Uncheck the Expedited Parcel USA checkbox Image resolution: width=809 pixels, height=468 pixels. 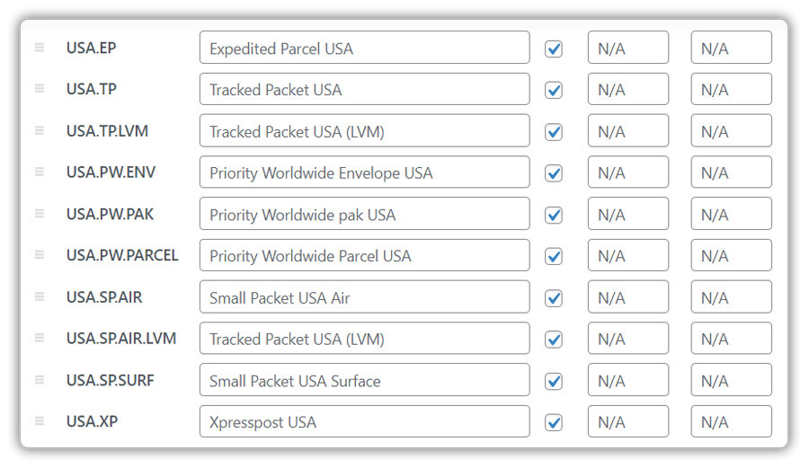pos(554,49)
